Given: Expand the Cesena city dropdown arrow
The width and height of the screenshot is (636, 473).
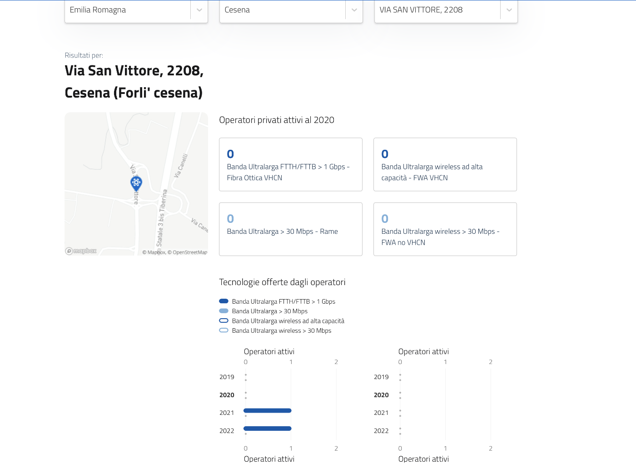Looking at the screenshot, I should (354, 10).
